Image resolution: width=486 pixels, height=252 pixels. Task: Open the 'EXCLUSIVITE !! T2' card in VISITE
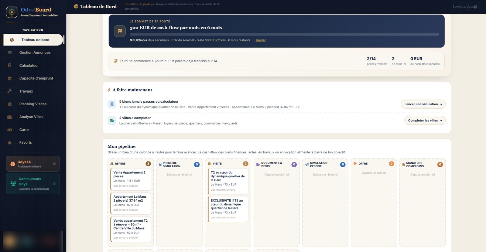228,209
